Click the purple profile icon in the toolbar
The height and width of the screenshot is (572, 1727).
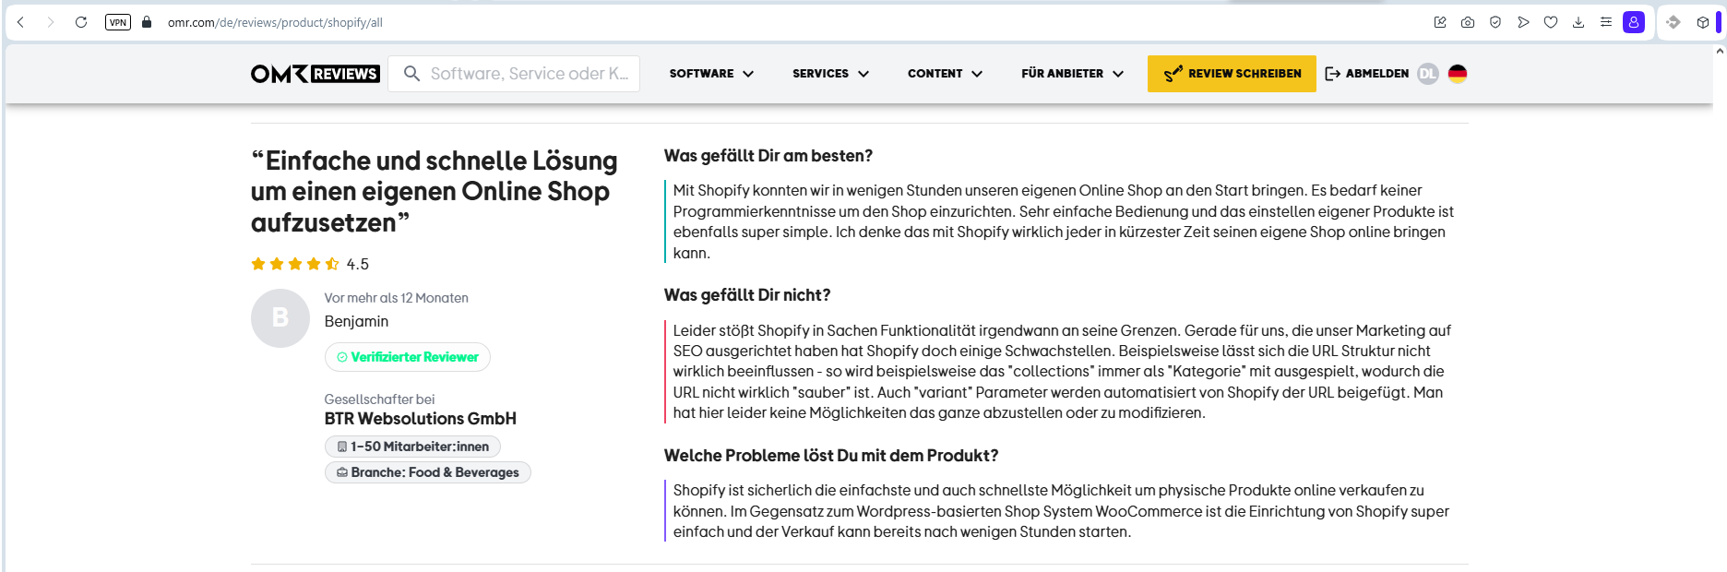(x=1634, y=22)
